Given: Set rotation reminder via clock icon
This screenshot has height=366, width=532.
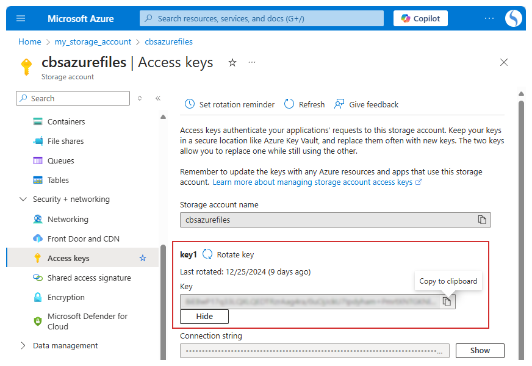Looking at the screenshot, I should coord(190,104).
